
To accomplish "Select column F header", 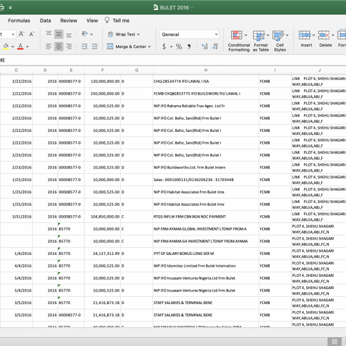I will (102, 70).
